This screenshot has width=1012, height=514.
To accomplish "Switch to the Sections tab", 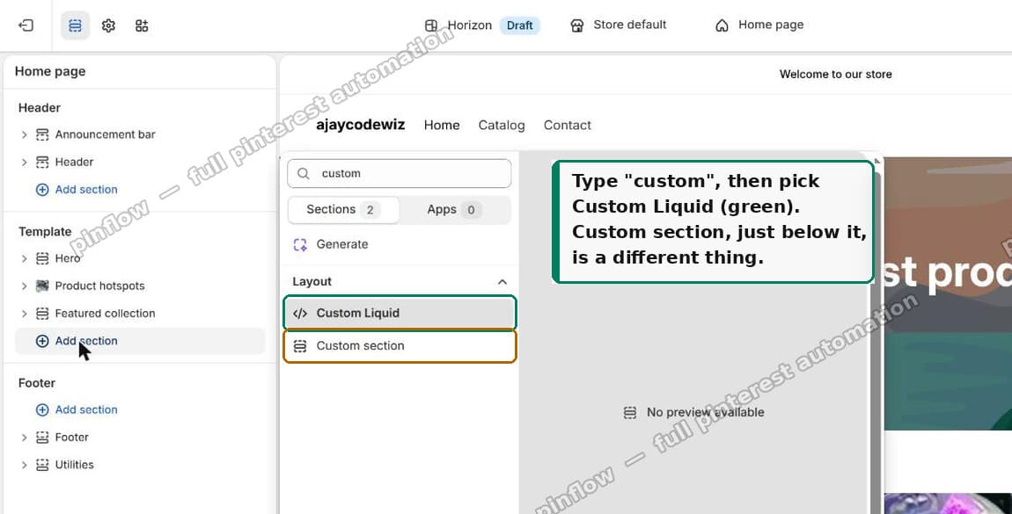I will 343,210.
